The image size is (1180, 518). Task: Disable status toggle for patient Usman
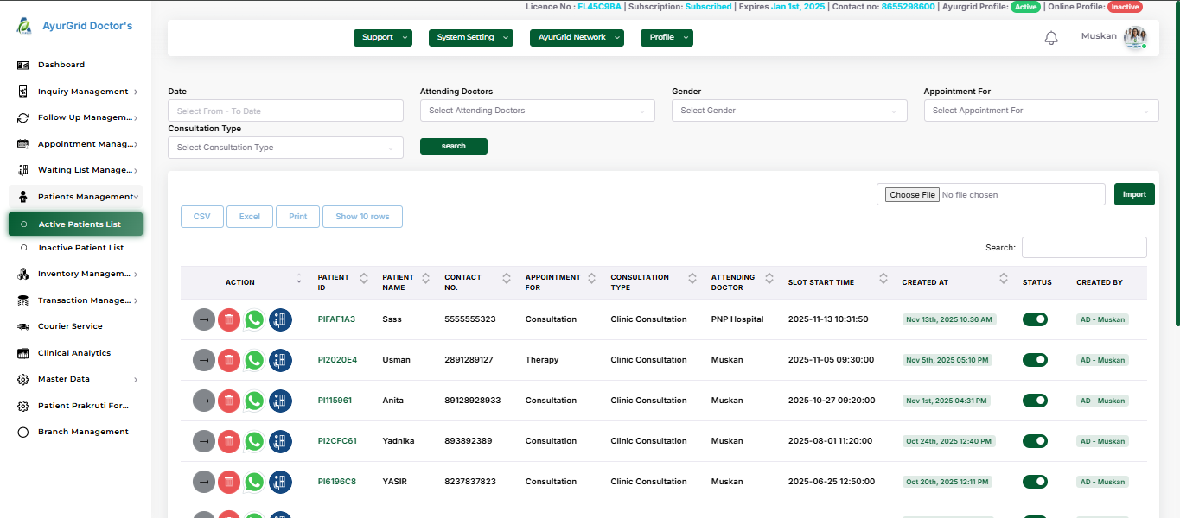tap(1034, 360)
